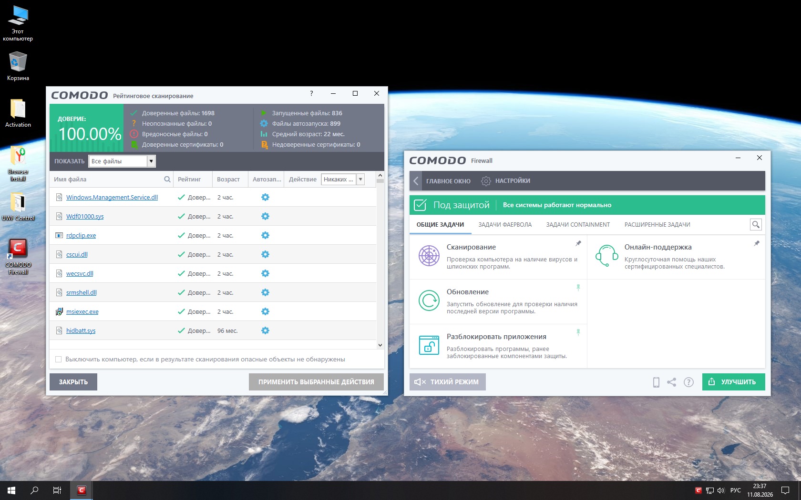Open the Task View button on taskbar
The height and width of the screenshot is (500, 801).
[57, 490]
